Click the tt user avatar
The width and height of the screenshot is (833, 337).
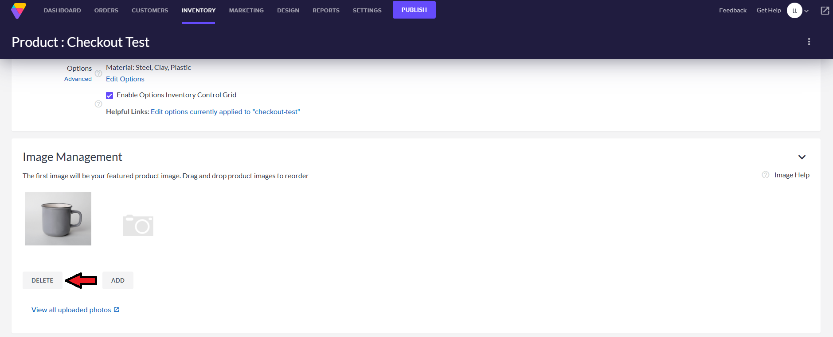click(x=794, y=11)
